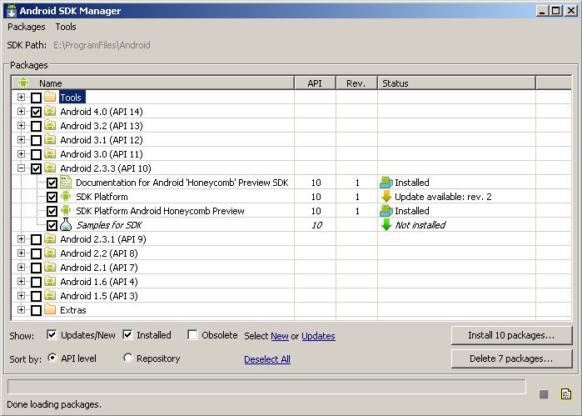Uncheck the Samples for SDK checkbox
This screenshot has height=416, width=582.
[52, 225]
